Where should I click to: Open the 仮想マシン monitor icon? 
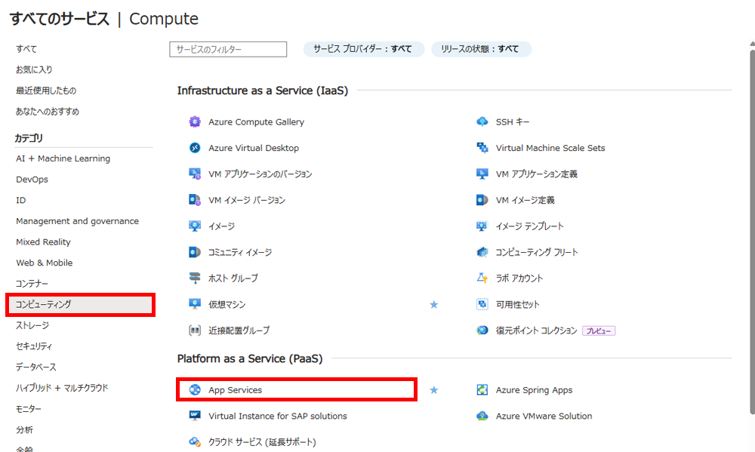pos(195,304)
